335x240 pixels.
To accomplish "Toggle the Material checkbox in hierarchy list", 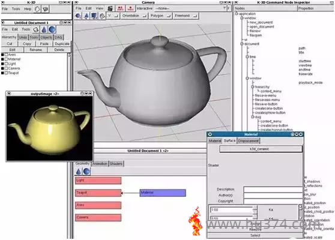I will [x=7, y=59].
